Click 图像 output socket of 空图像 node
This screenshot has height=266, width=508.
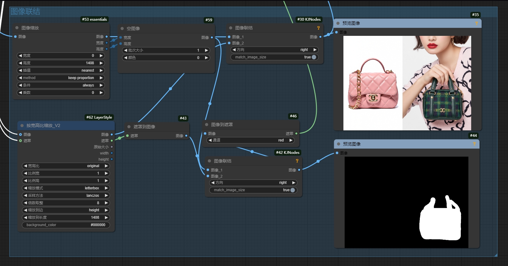[x=212, y=37]
